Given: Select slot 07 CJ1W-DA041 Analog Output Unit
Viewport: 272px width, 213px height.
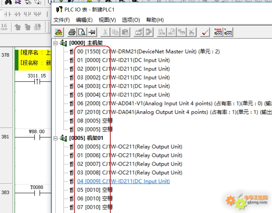Looking at the screenshot, I should pyautogui.click(x=174, y=112).
